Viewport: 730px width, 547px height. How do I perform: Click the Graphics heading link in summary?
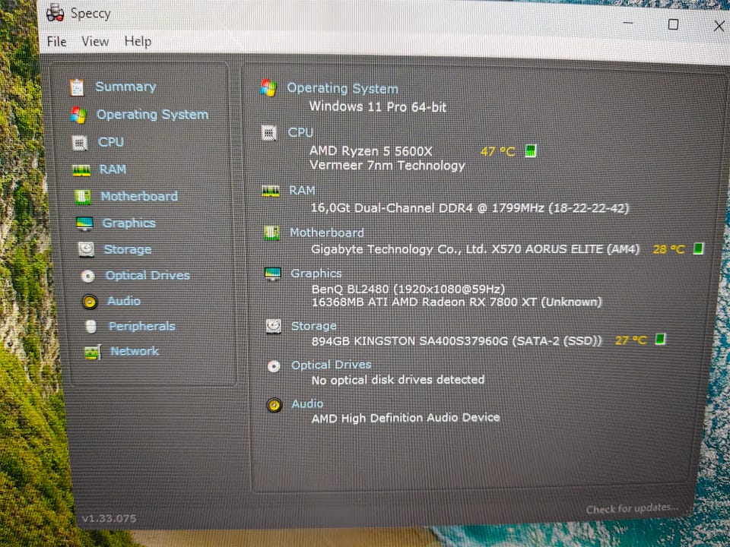coord(316,273)
